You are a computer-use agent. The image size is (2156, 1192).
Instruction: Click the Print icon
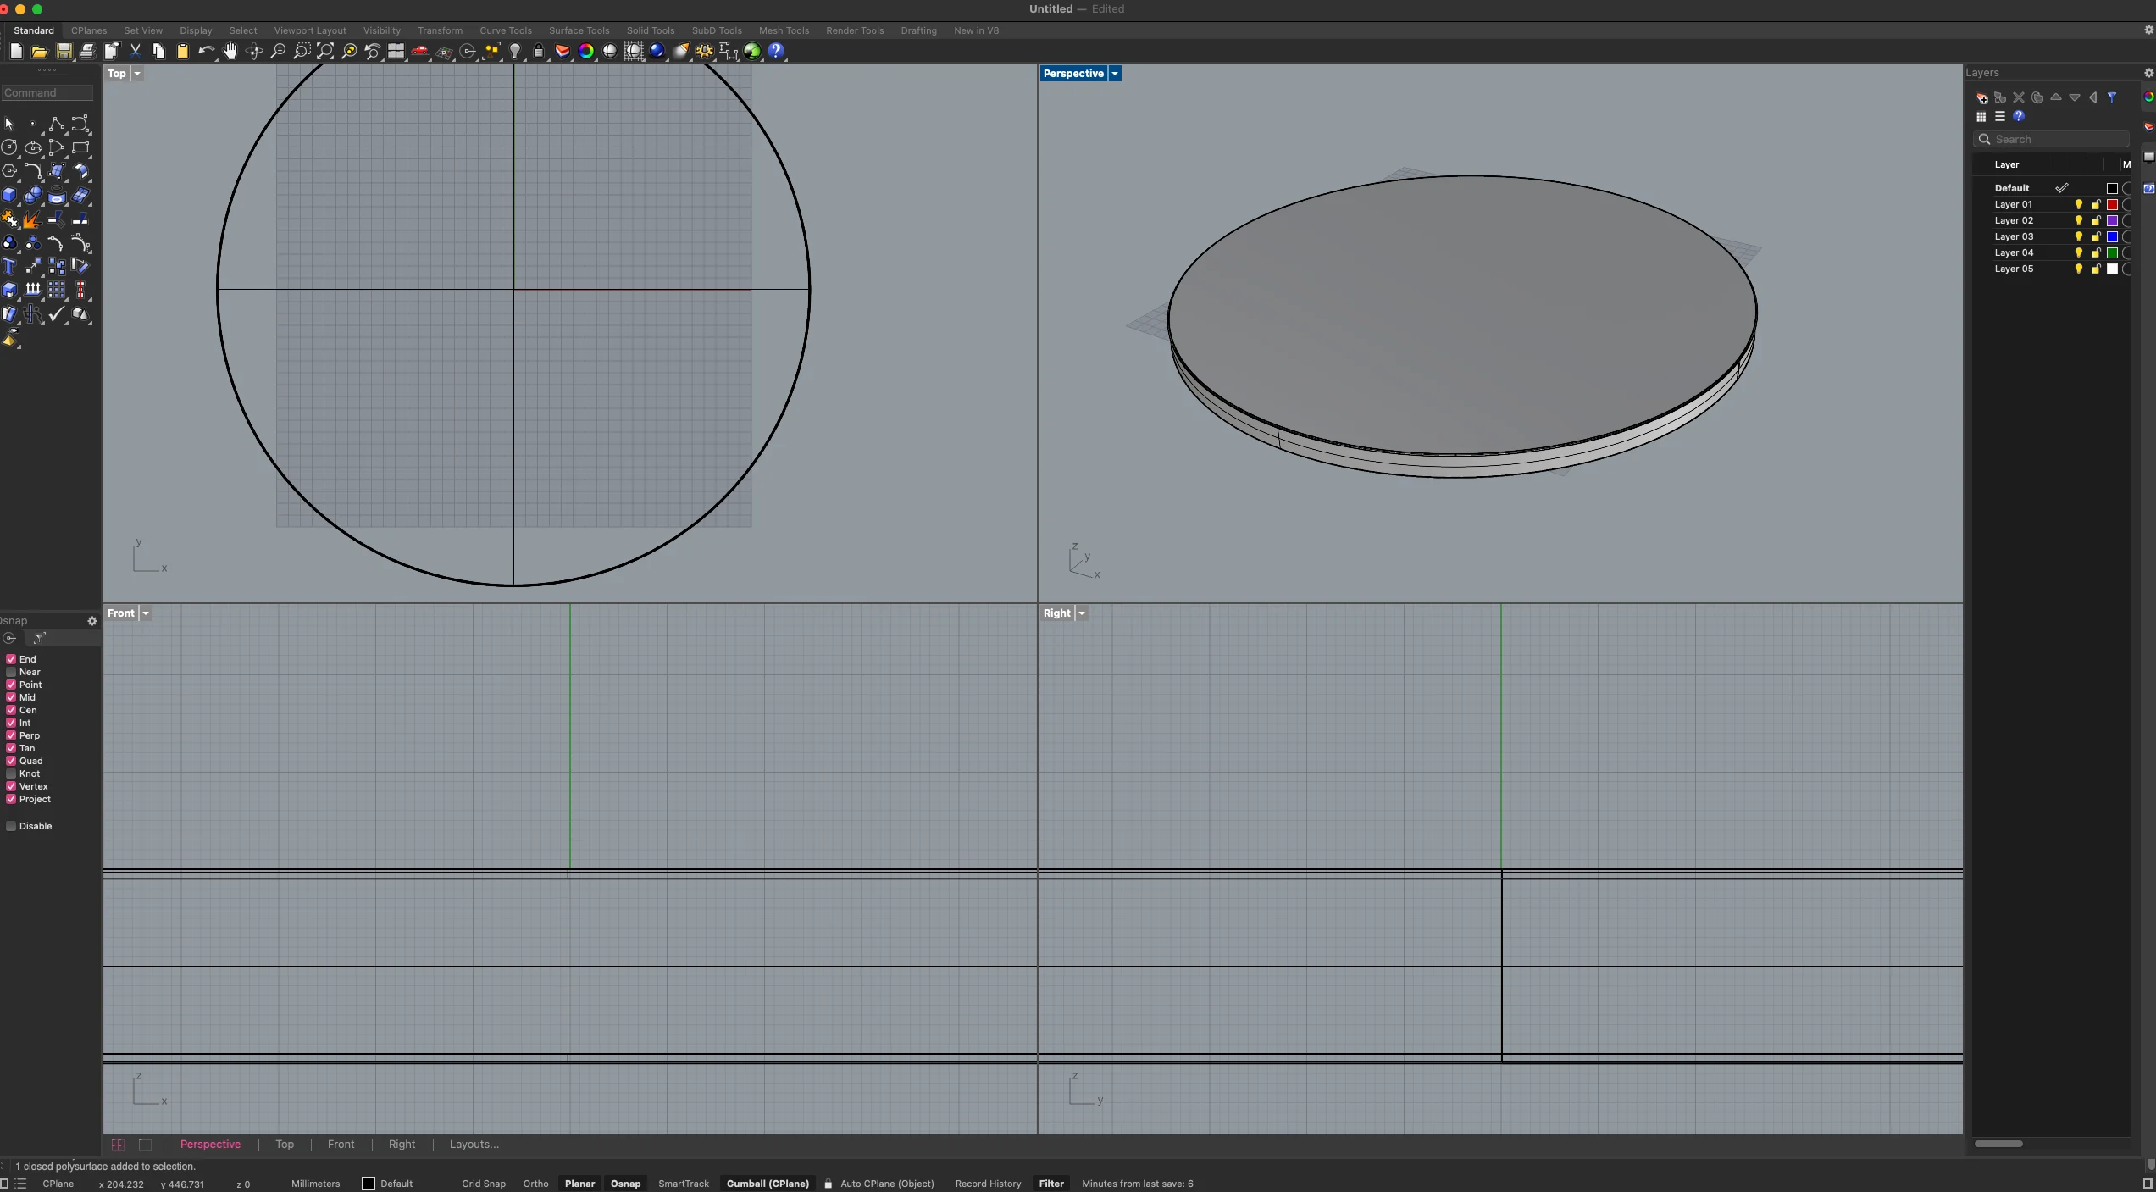[87, 52]
